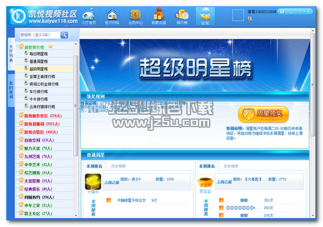Select 超级明星榜 highlighted list item
Screen dimensions: 323x227
[44, 69]
